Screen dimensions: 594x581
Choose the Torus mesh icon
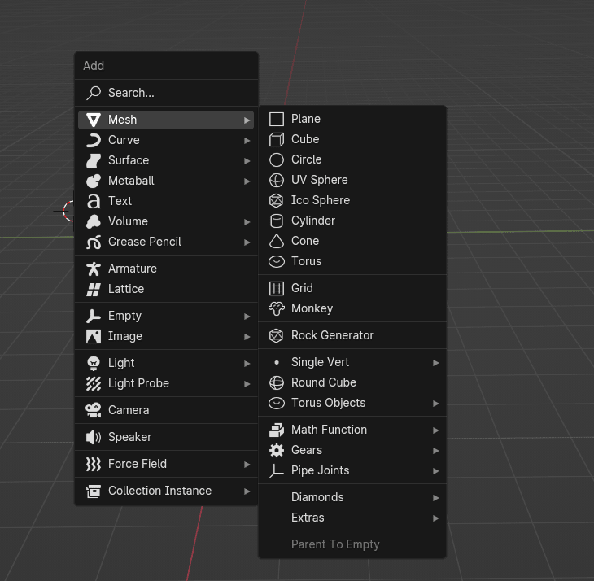pos(277,261)
